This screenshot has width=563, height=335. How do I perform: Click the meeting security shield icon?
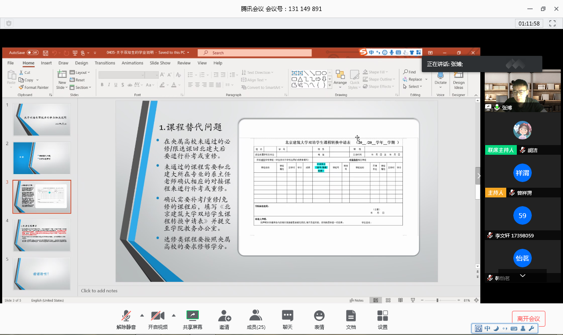9,23
